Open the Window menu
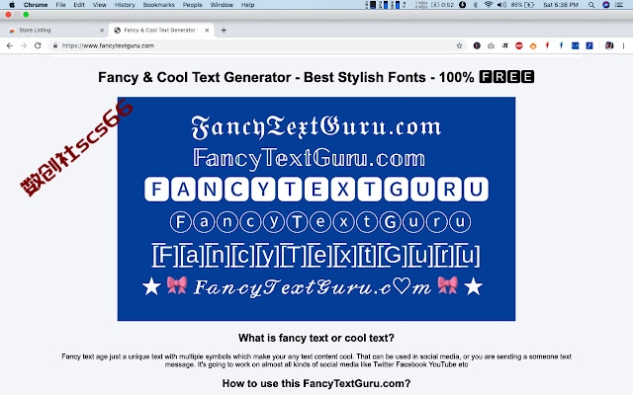 coord(222,5)
